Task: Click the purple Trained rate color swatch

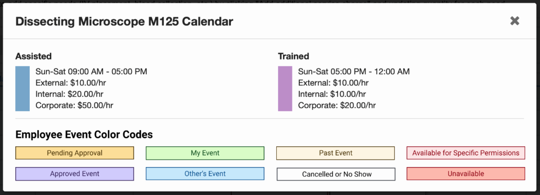Action: [x=285, y=89]
